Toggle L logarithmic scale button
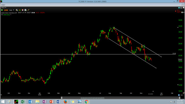Image resolution: width=185 pixels, height=104 pixels. coord(180,95)
